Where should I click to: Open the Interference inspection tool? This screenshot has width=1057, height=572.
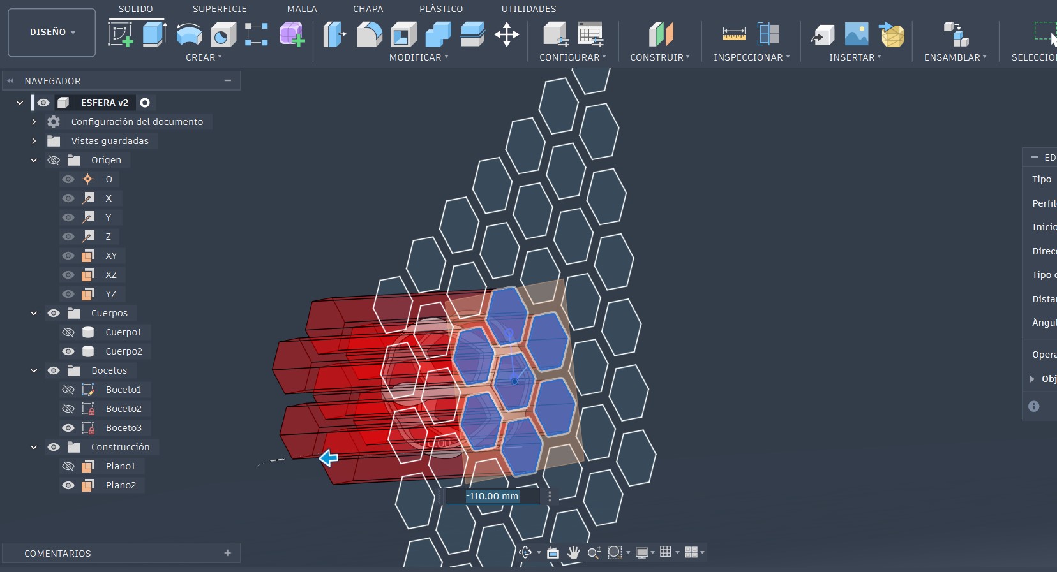[x=768, y=34]
